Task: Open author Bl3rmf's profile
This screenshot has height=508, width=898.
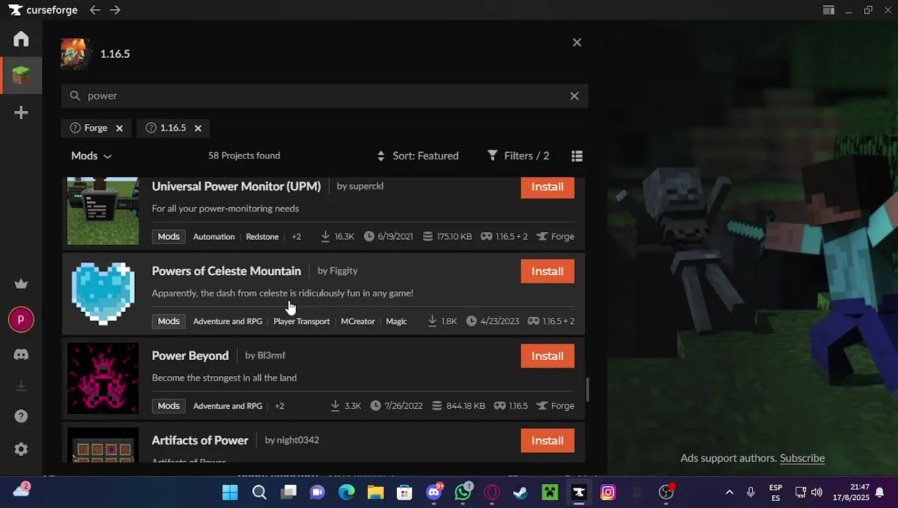Action: (270, 356)
